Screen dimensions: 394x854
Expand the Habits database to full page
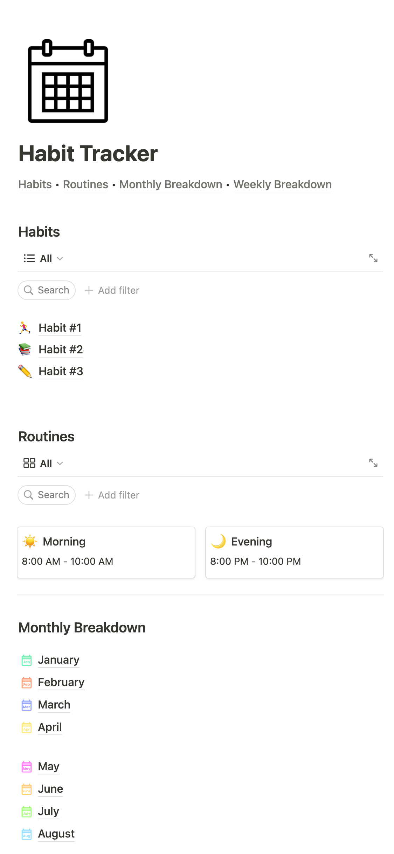373,258
